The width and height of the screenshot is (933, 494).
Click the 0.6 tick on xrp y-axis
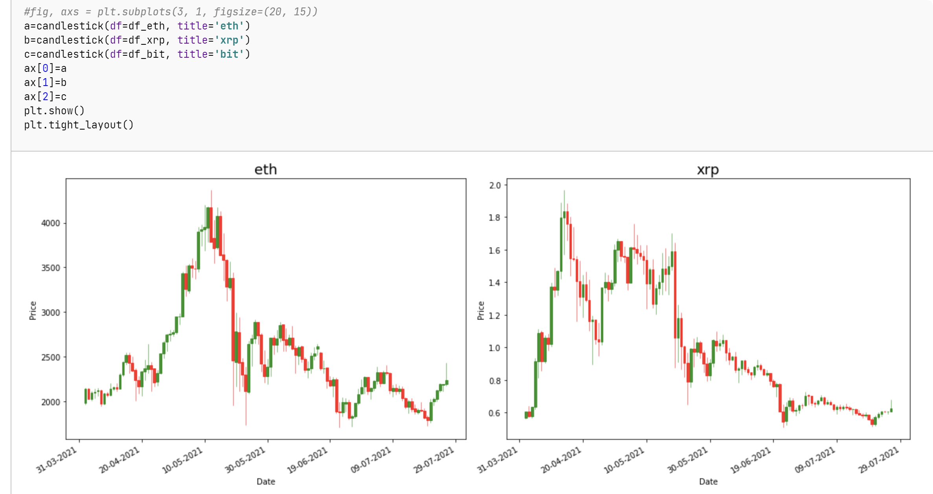(x=494, y=413)
